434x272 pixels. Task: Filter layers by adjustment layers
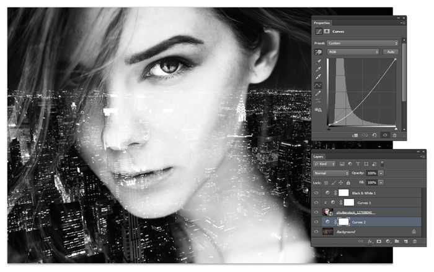tap(350, 164)
